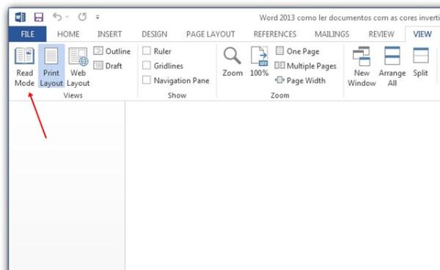
Task: Save document with the floppy disk icon
Action: tap(39, 17)
